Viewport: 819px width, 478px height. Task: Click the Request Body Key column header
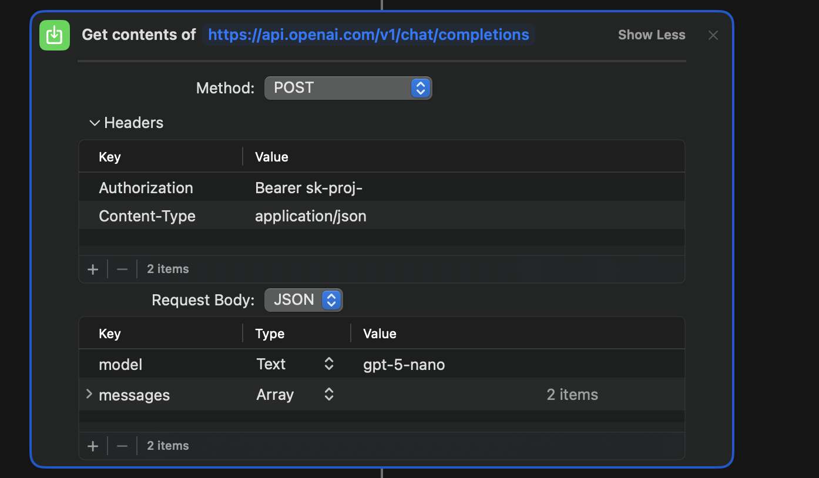click(110, 334)
